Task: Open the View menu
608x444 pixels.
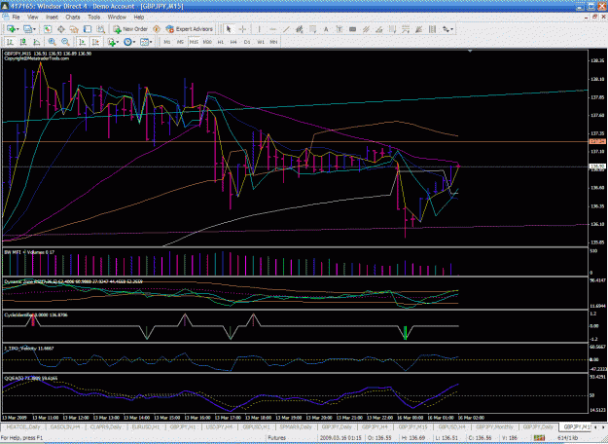Action: tap(32, 18)
